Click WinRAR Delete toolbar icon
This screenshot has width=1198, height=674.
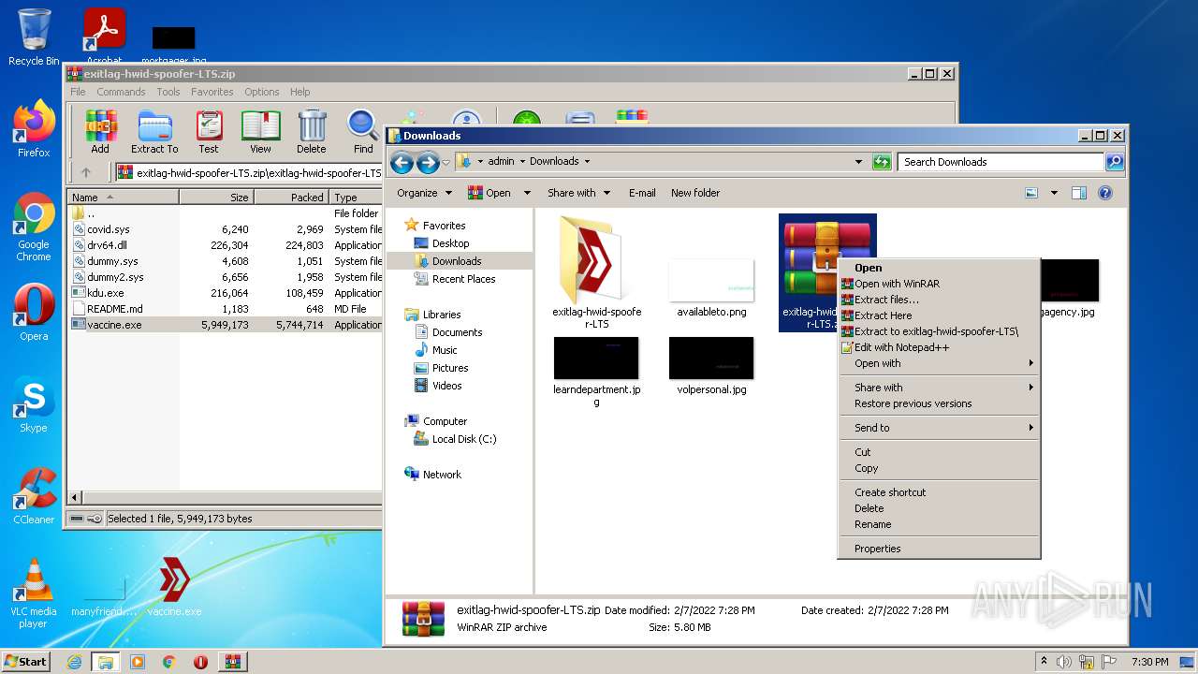coord(312,132)
